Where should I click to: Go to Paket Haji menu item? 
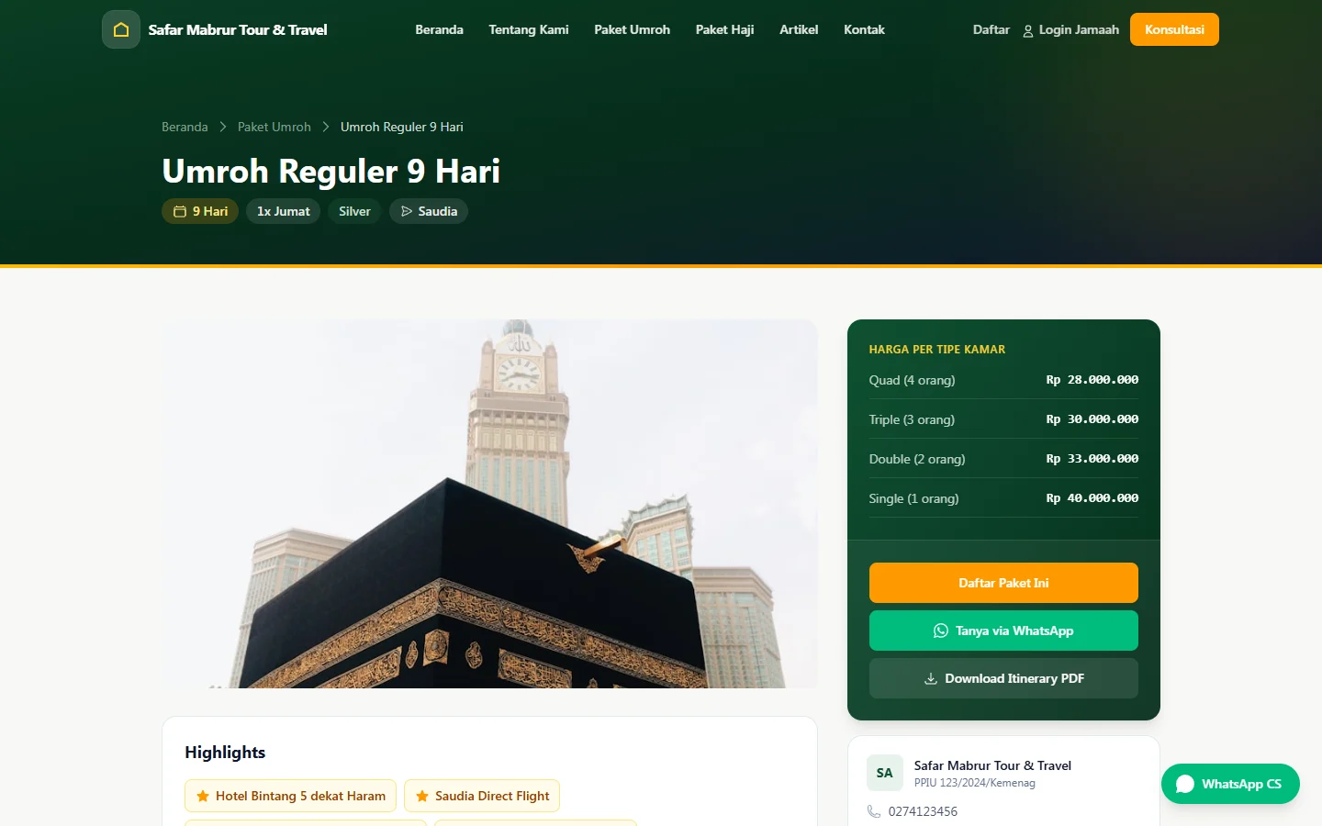(x=724, y=29)
